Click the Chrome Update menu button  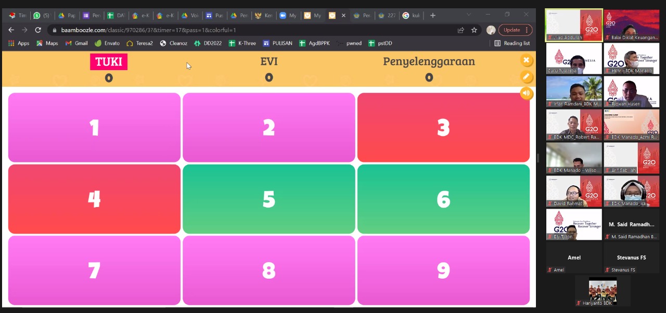coord(515,30)
